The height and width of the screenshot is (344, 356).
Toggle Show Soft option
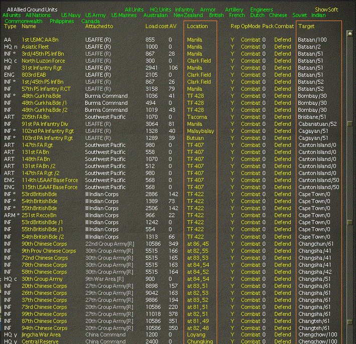[x=326, y=10]
